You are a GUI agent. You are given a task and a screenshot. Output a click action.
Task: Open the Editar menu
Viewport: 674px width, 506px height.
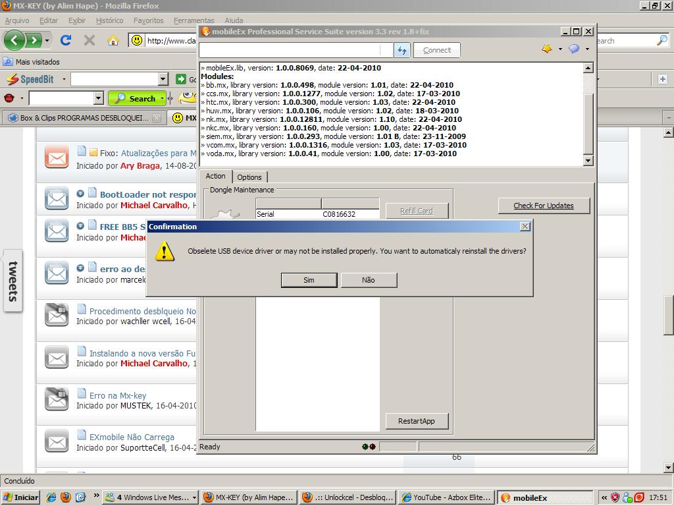pos(49,20)
